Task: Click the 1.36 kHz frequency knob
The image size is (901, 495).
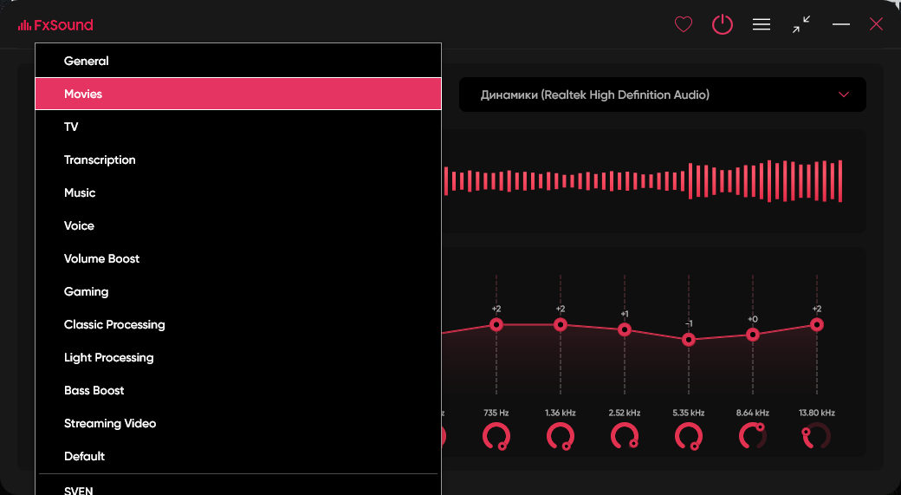Action: (x=561, y=436)
